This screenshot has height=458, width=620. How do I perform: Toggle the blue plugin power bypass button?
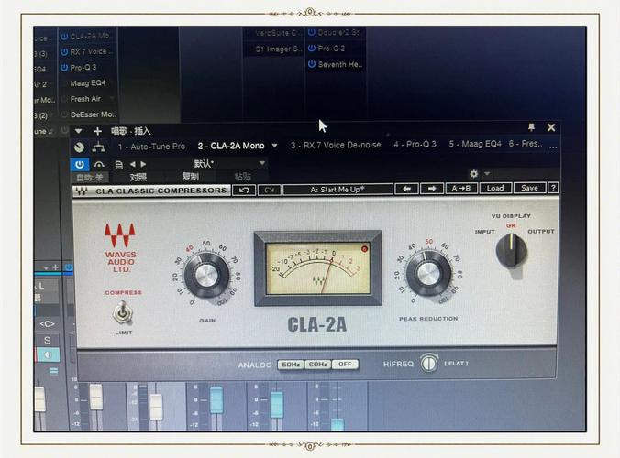(x=80, y=164)
